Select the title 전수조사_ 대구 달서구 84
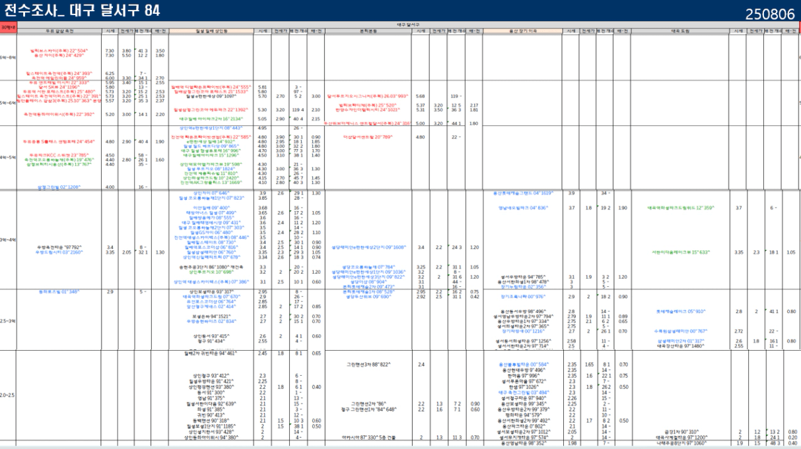Screen dimensions: 801x449 coord(82,11)
